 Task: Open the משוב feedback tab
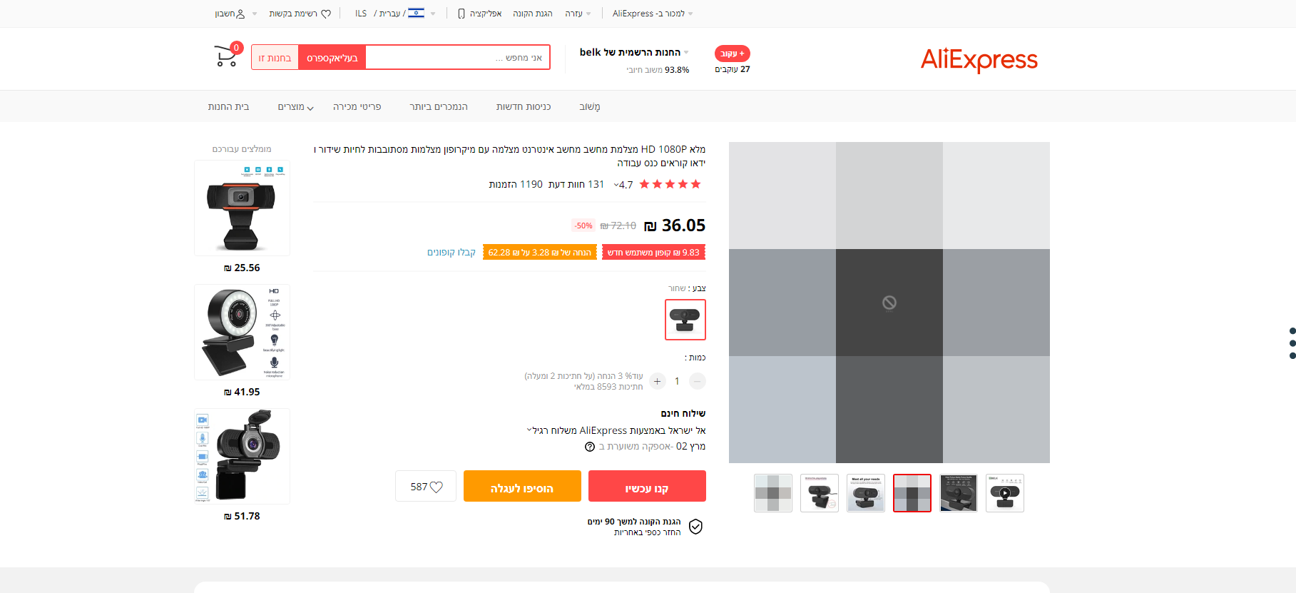590,106
